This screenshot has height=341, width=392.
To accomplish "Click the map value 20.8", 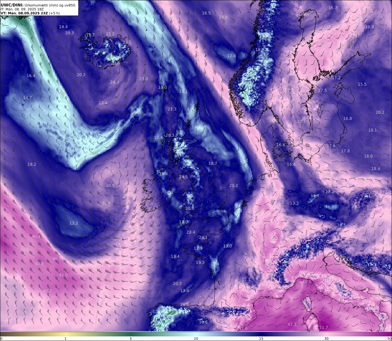I will [x=190, y=208].
